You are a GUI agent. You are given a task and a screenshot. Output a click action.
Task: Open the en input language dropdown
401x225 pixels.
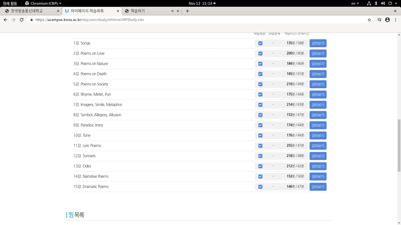pos(355,3)
